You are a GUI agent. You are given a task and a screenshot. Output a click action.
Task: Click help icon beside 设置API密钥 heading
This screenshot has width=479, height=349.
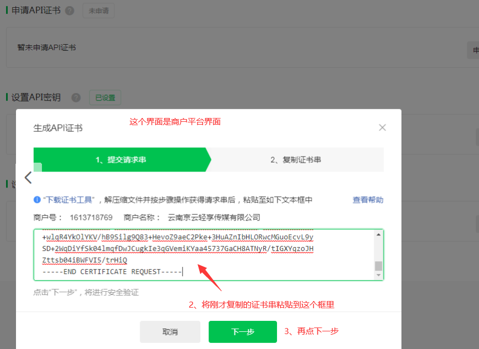(x=76, y=98)
